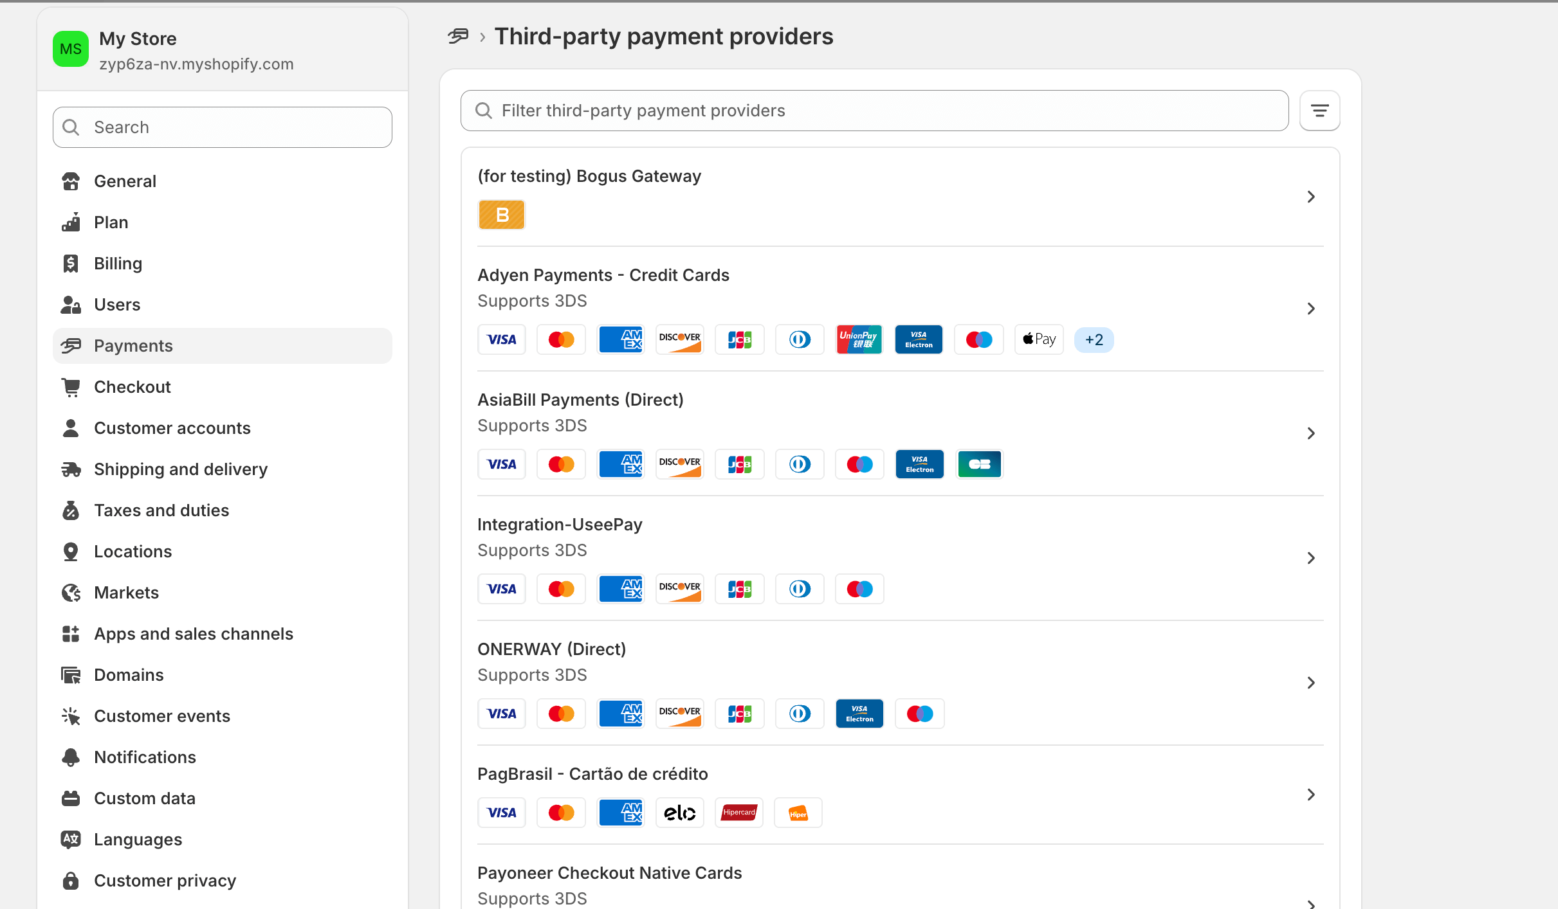1558x909 pixels.
Task: Click the Cartes Bancaires icon under AsiaBill
Action: (979, 464)
